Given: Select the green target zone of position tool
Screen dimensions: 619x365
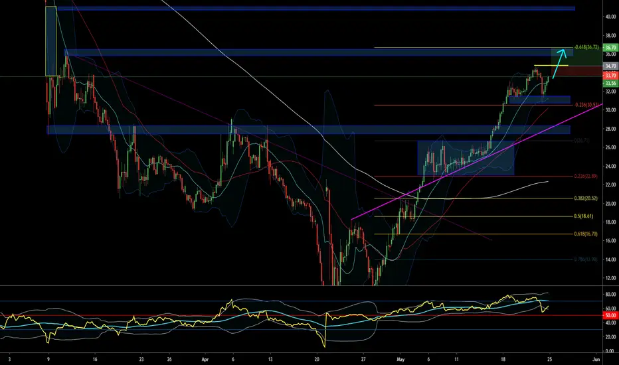Looking at the screenshot, I should [576, 57].
